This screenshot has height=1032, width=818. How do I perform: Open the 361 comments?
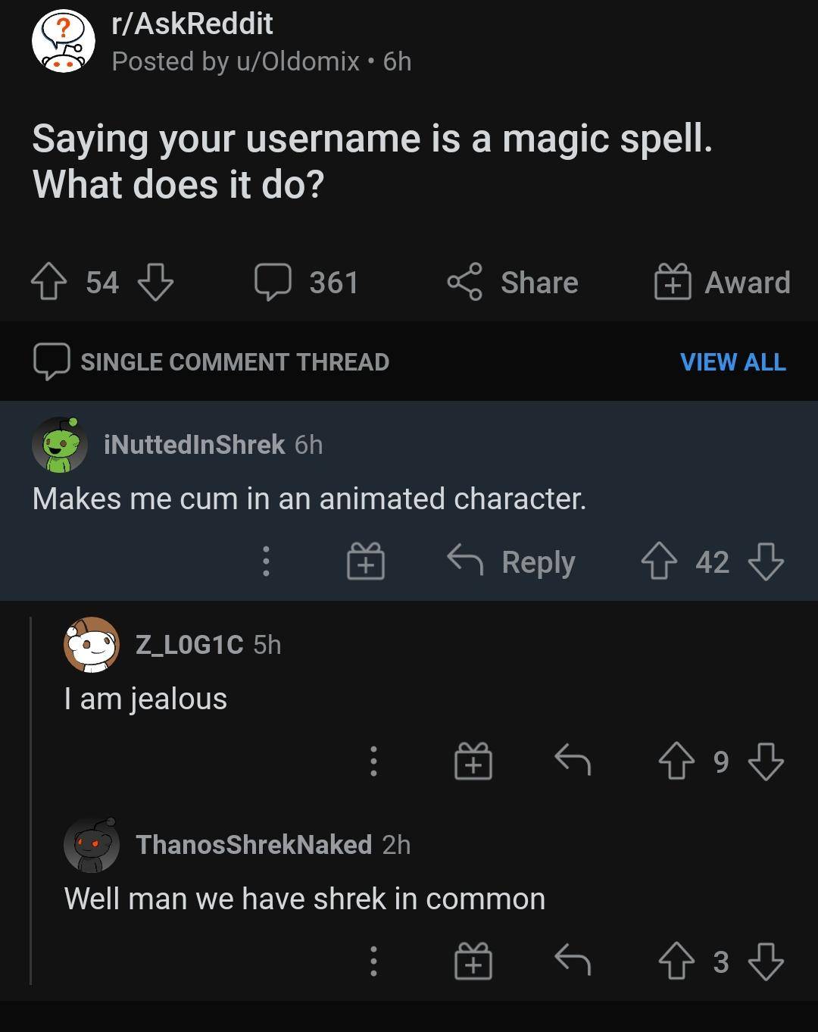tap(307, 283)
